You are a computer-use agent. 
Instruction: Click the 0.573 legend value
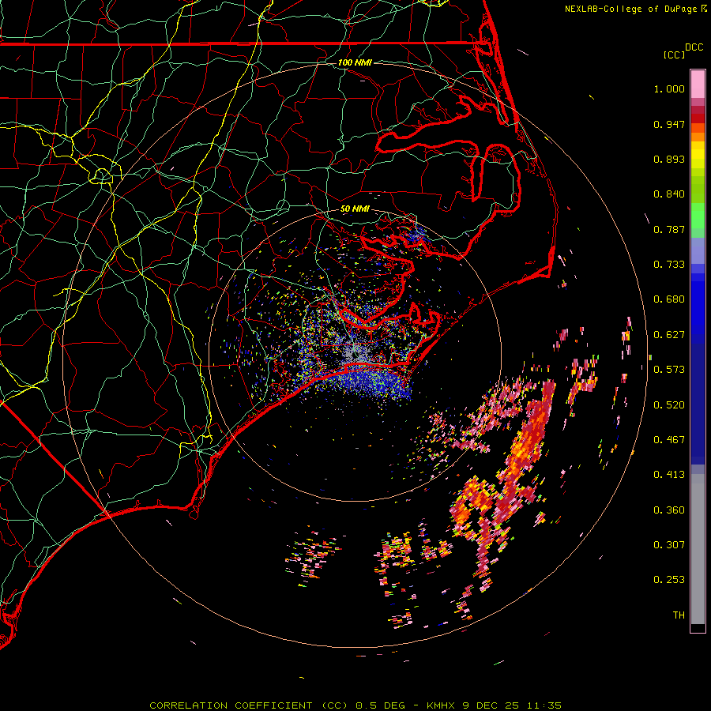pyautogui.click(x=669, y=370)
